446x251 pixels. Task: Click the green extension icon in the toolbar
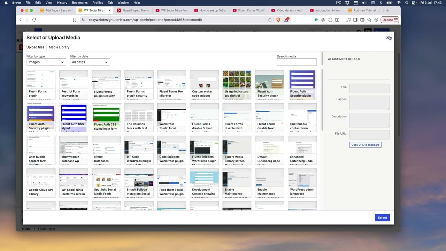click(316, 20)
